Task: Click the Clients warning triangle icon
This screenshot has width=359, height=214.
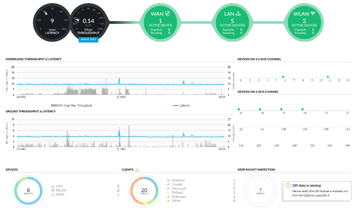Action: pos(137,170)
